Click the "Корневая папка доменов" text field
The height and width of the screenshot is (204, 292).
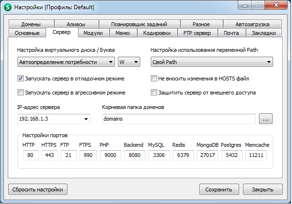pyautogui.click(x=178, y=119)
